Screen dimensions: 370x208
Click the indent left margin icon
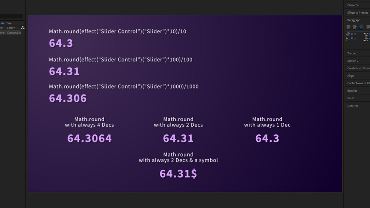[x=348, y=35]
